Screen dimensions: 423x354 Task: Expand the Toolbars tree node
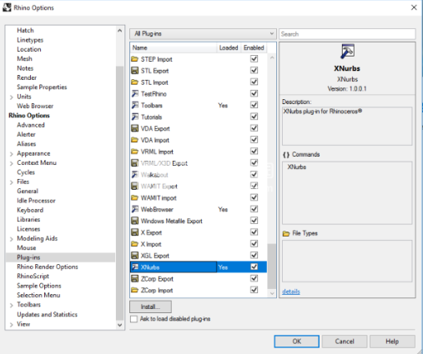(x=12, y=306)
